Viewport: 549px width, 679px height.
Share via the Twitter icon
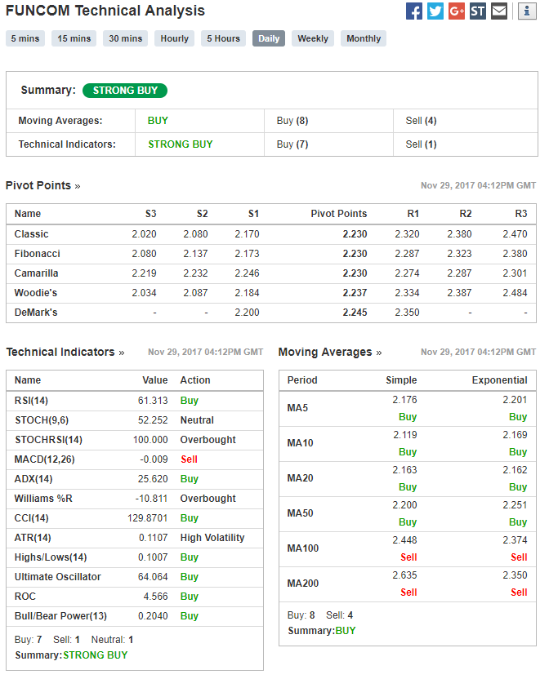[x=435, y=11]
